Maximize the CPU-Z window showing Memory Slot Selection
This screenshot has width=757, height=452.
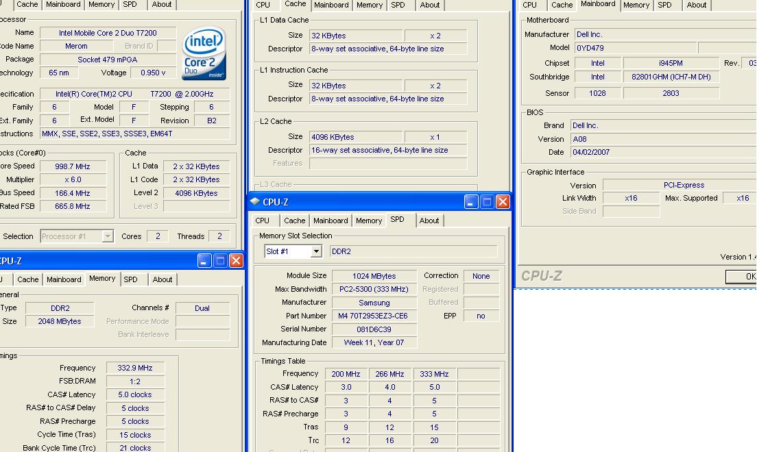(x=487, y=202)
